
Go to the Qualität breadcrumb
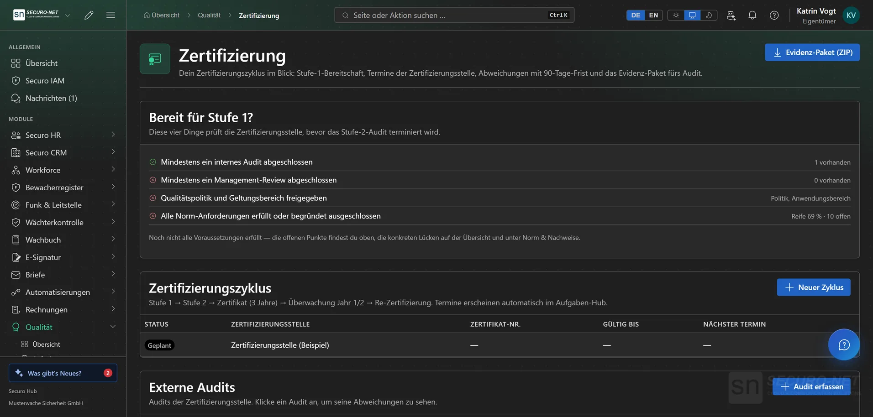click(209, 15)
